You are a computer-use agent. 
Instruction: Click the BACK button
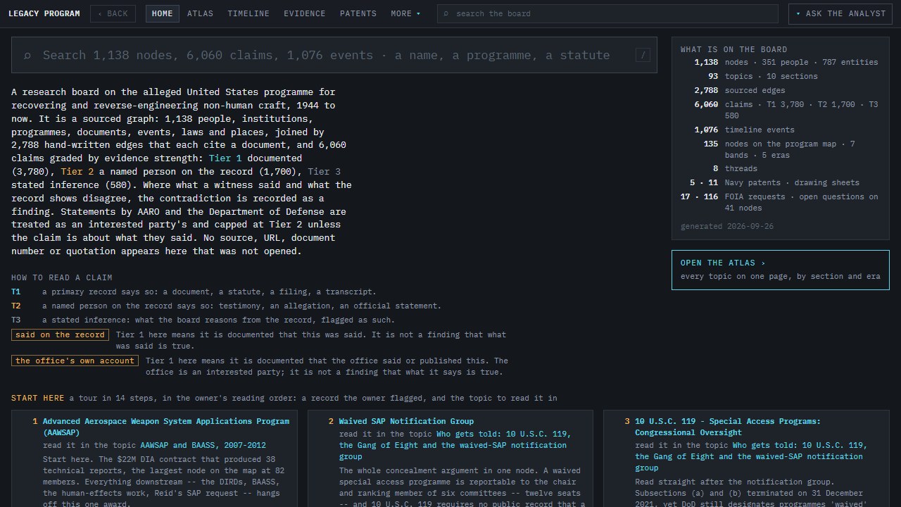pos(113,13)
